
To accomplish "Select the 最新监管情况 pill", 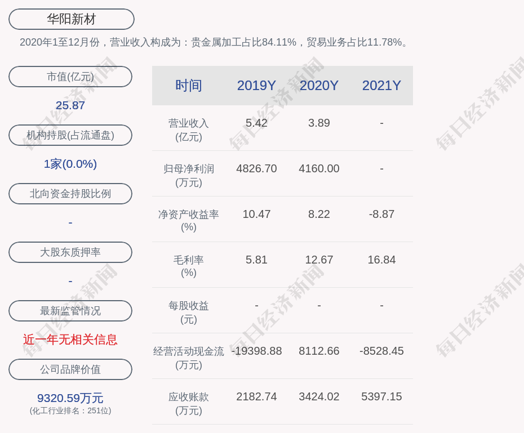I will [x=70, y=311].
